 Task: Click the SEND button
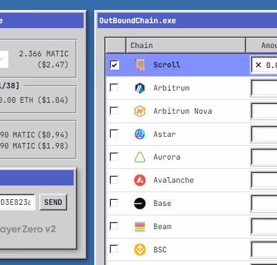(53, 202)
